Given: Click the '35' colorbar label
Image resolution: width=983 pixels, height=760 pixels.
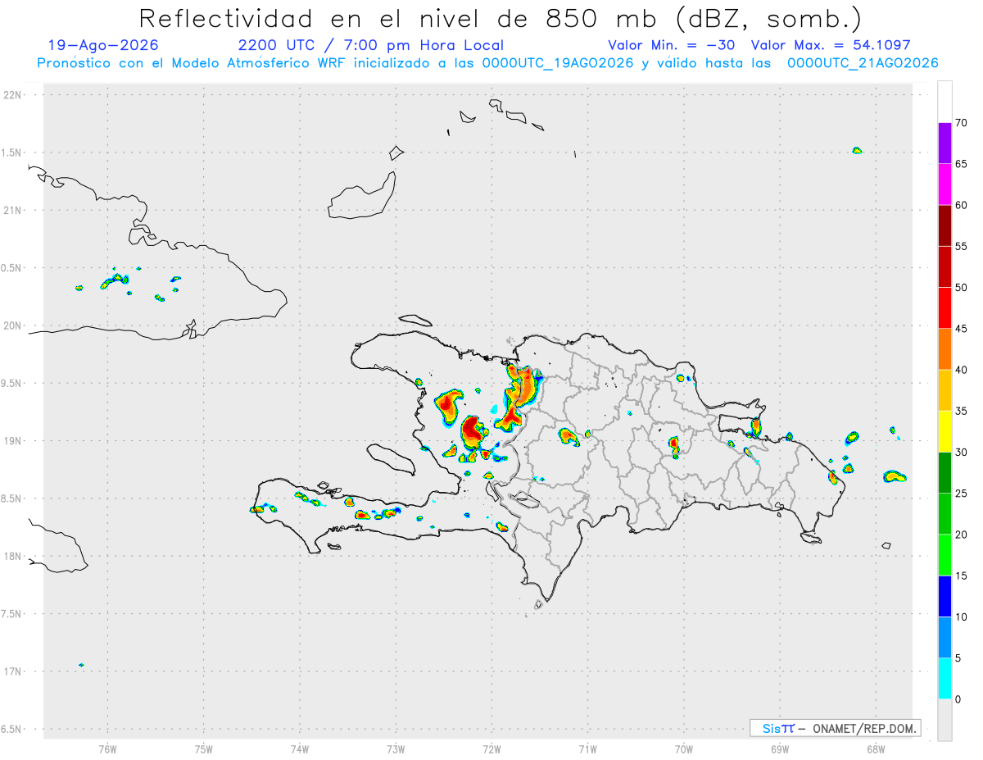Looking at the screenshot, I should tap(962, 411).
